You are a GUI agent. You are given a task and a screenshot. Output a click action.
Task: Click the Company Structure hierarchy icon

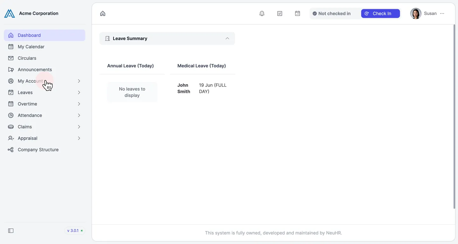[11, 150]
